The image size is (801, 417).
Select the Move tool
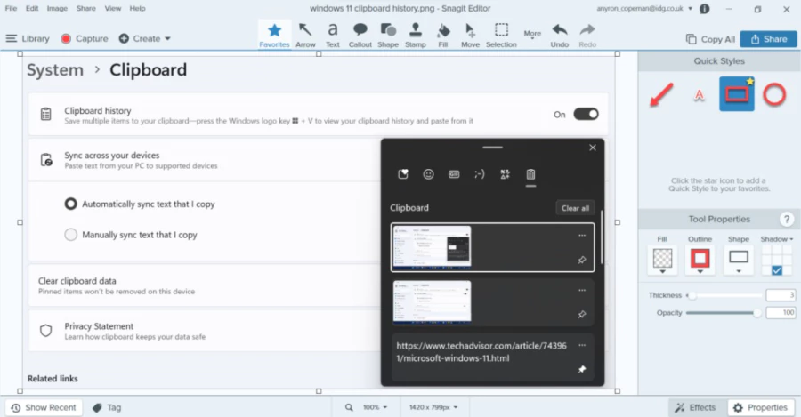pyautogui.click(x=470, y=35)
